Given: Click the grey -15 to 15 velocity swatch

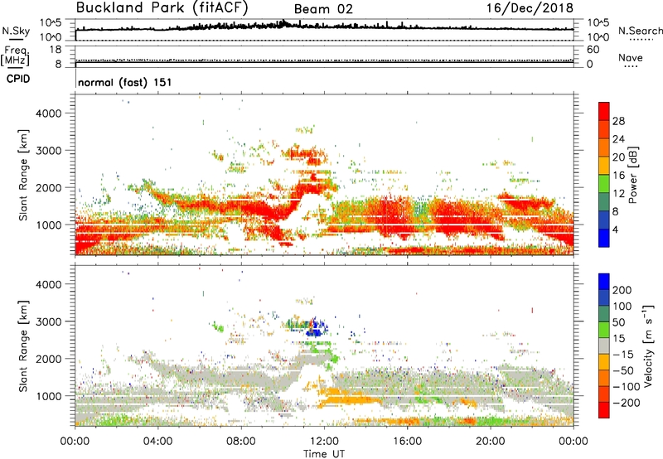Looking at the screenshot, I should click(604, 345).
